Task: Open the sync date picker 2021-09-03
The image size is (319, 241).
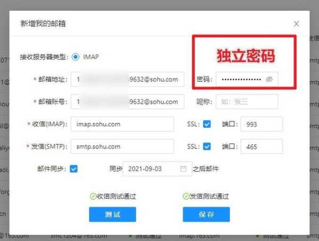Action: point(150,169)
